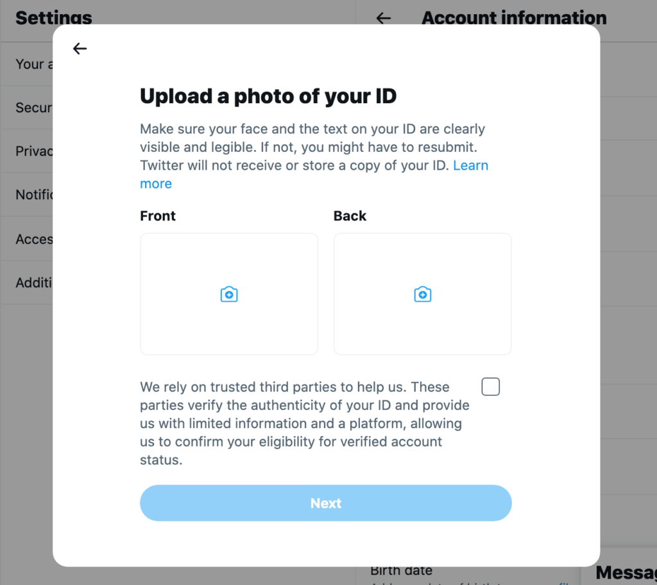The height and width of the screenshot is (585, 657).
Task: Click the 'Front' label above the upload box
Action: tap(158, 216)
